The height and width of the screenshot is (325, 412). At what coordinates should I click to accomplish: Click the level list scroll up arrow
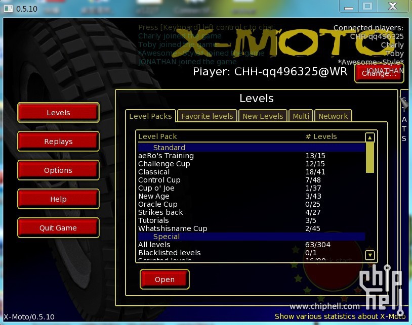pyautogui.click(x=369, y=137)
